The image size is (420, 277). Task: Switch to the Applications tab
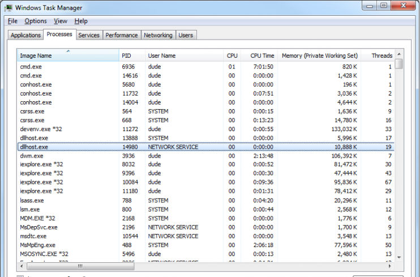pos(25,35)
